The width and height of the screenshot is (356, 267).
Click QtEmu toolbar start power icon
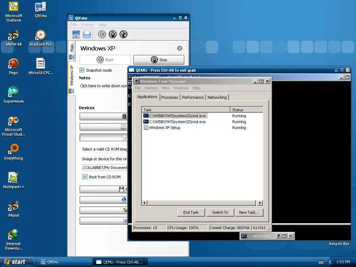(x=102, y=34)
